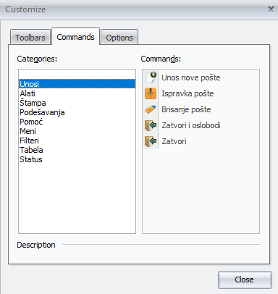Select the Commands tab

pos(75,37)
